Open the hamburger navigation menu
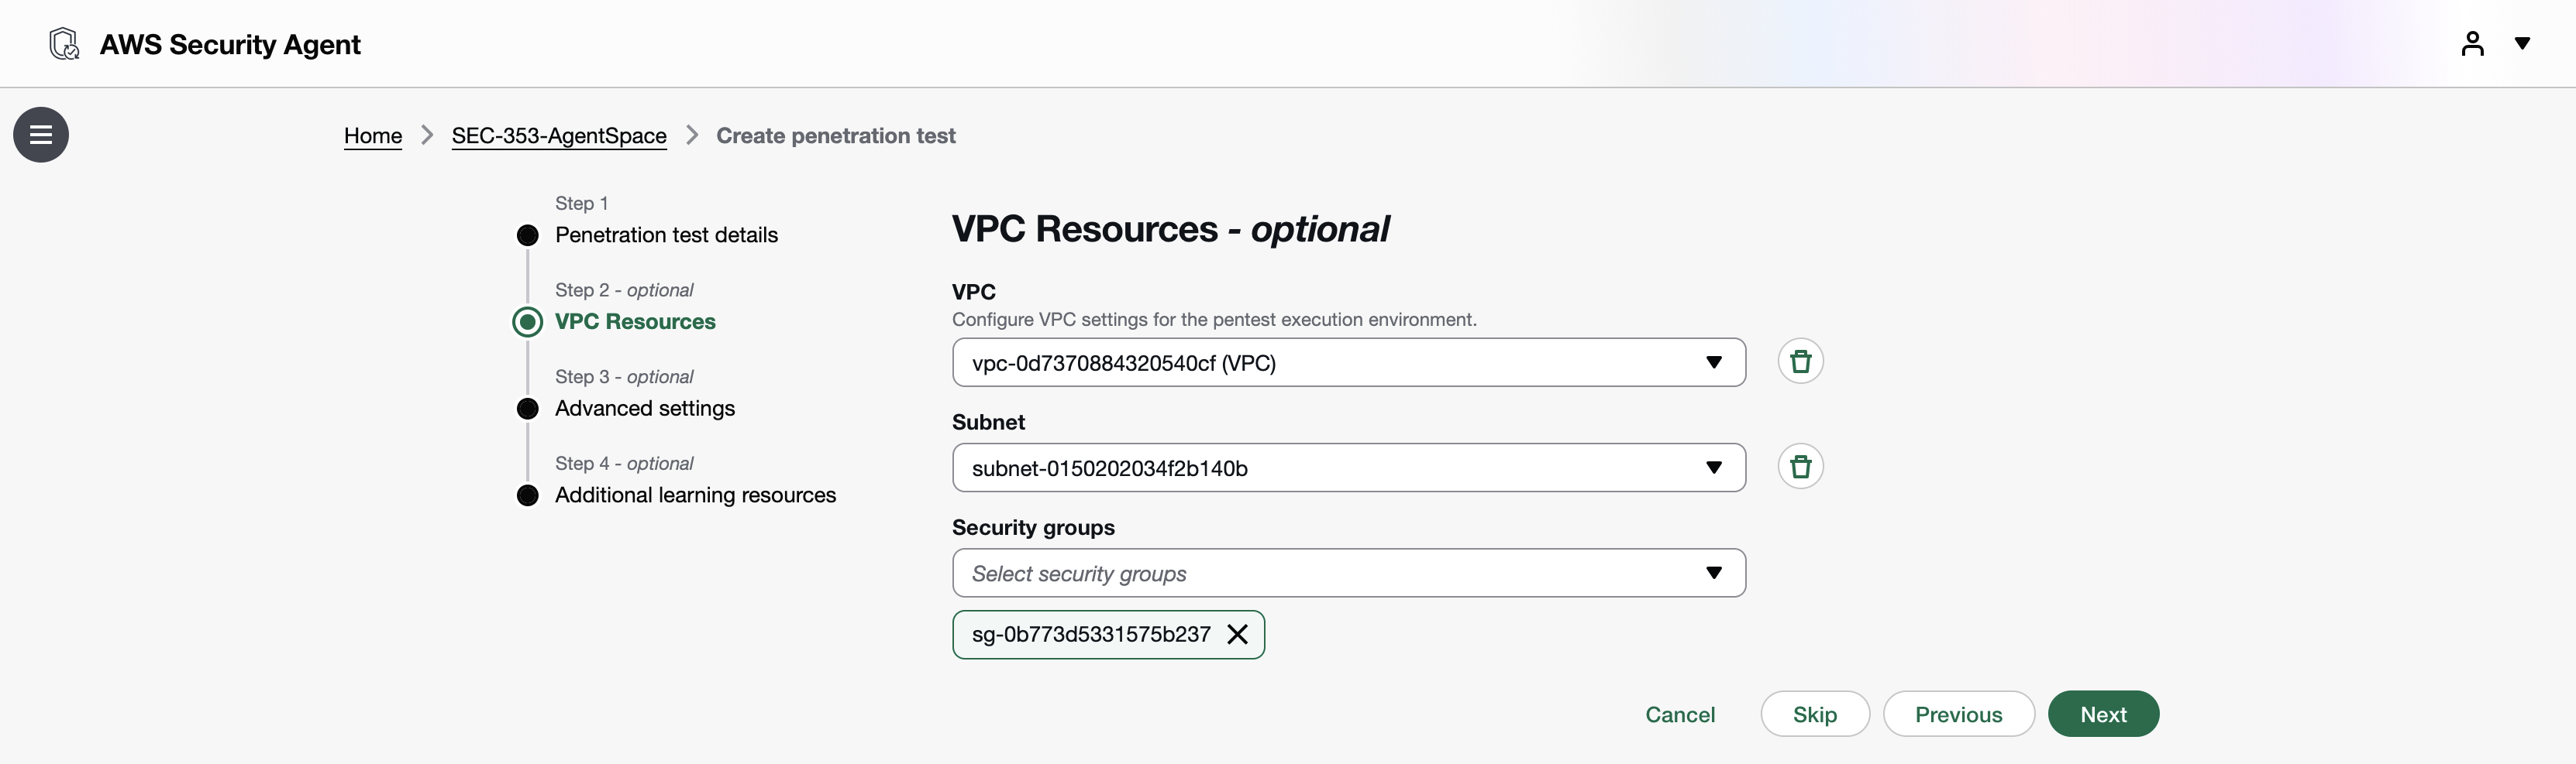This screenshot has height=764, width=2576. coord(41,135)
